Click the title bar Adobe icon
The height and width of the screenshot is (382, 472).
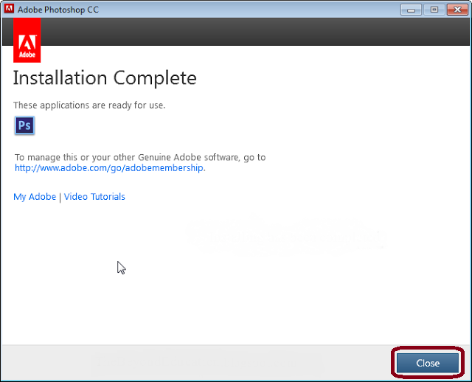(x=9, y=9)
